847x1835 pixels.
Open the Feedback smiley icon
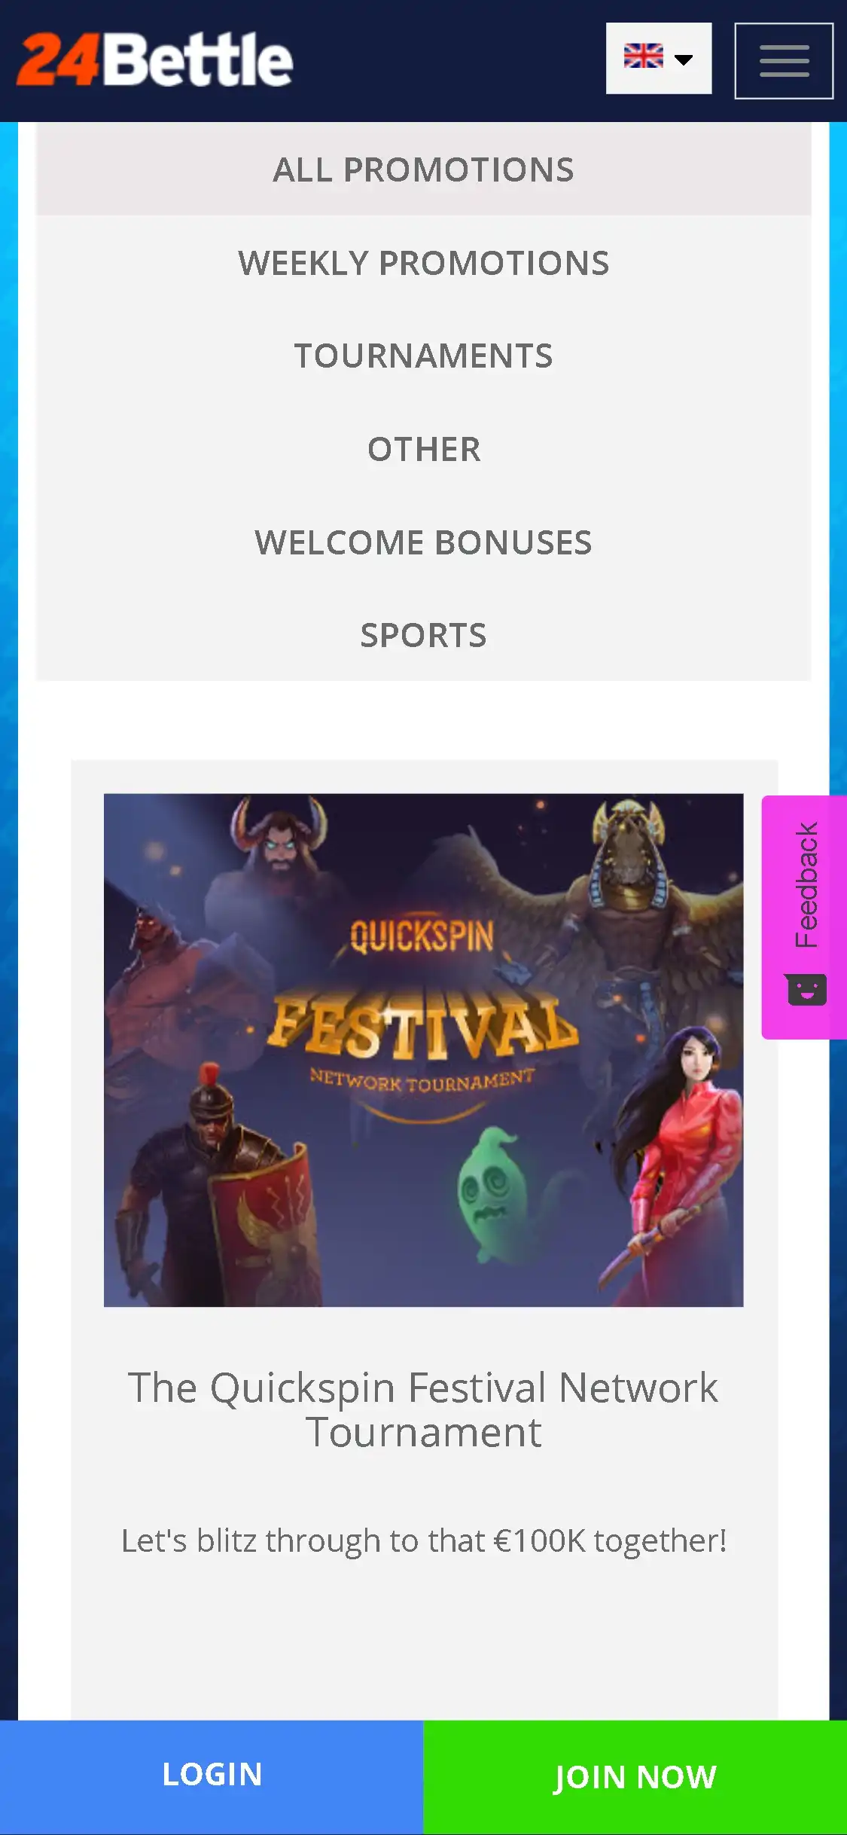806,989
